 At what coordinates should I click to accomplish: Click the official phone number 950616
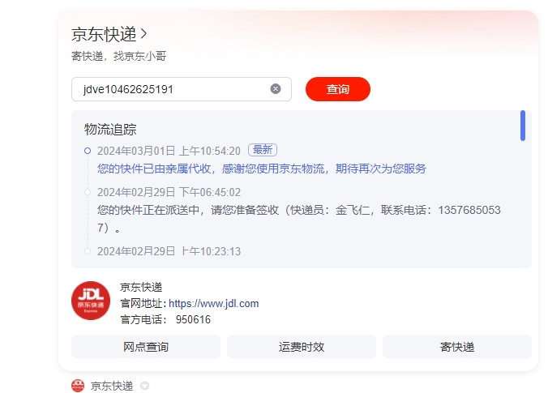(193, 319)
